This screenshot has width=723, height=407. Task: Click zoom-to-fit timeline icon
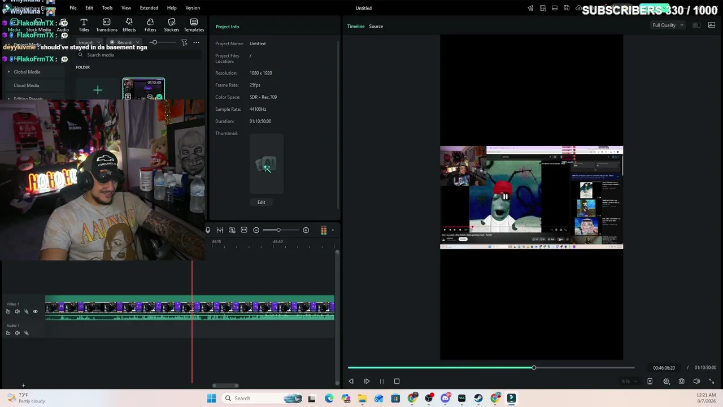(244, 230)
